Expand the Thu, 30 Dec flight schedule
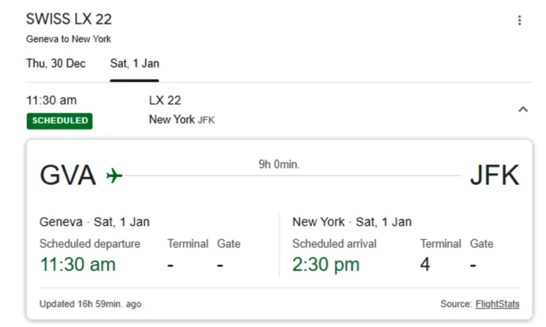546x327 pixels. coord(55,64)
